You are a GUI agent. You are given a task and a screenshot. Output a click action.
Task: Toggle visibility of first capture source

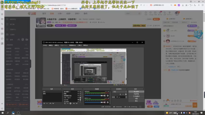78,92
